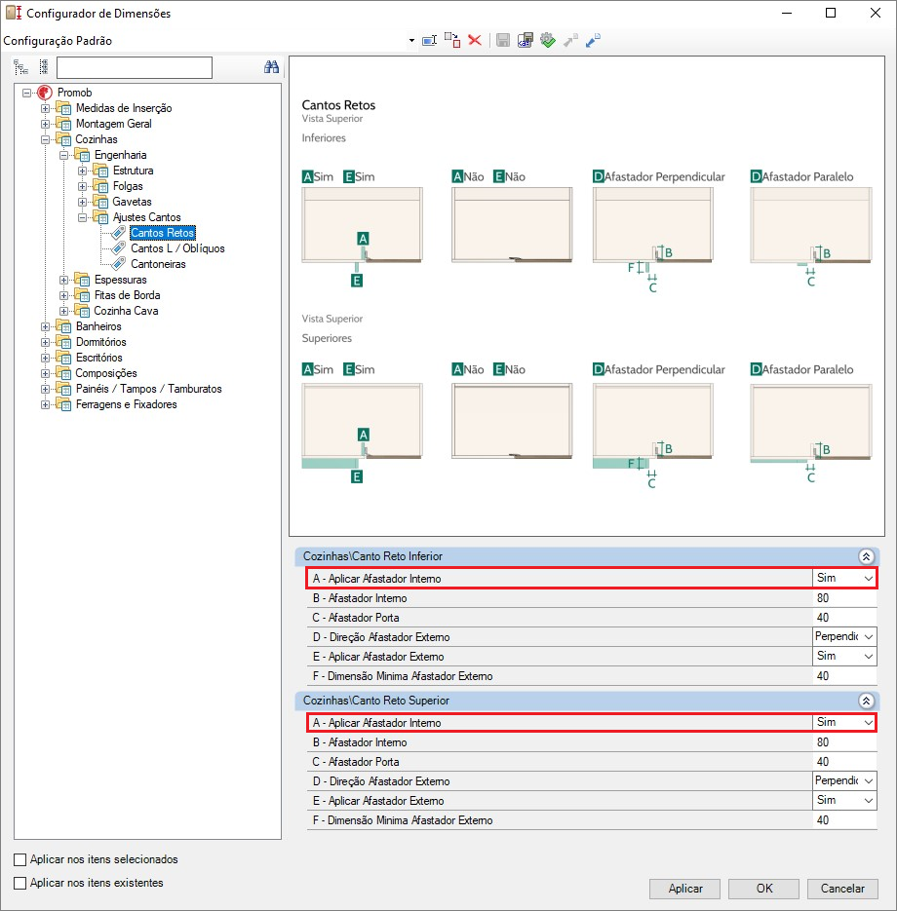Click the binoculars search icon
This screenshot has width=897, height=911.
(272, 67)
